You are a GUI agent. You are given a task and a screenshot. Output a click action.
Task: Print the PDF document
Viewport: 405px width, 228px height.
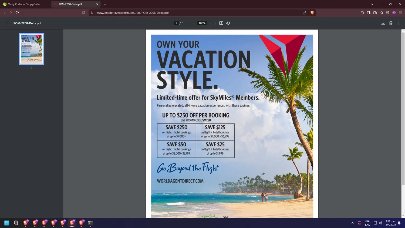(390, 23)
